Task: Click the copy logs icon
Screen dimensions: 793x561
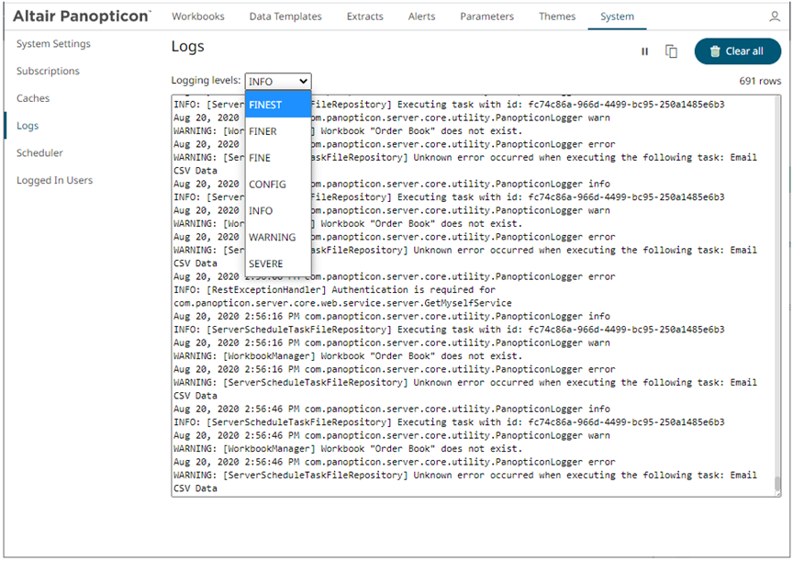Action: click(x=671, y=51)
